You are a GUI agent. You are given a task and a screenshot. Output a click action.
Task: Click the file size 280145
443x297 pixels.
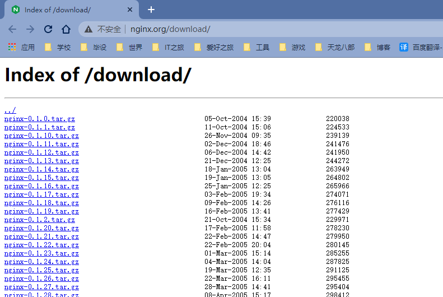pyautogui.click(x=338, y=245)
